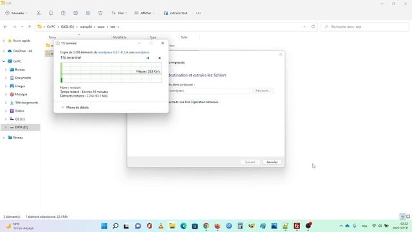412x232 pixels.
Task: Open the Afficher view dropdown
Action: [x=144, y=13]
